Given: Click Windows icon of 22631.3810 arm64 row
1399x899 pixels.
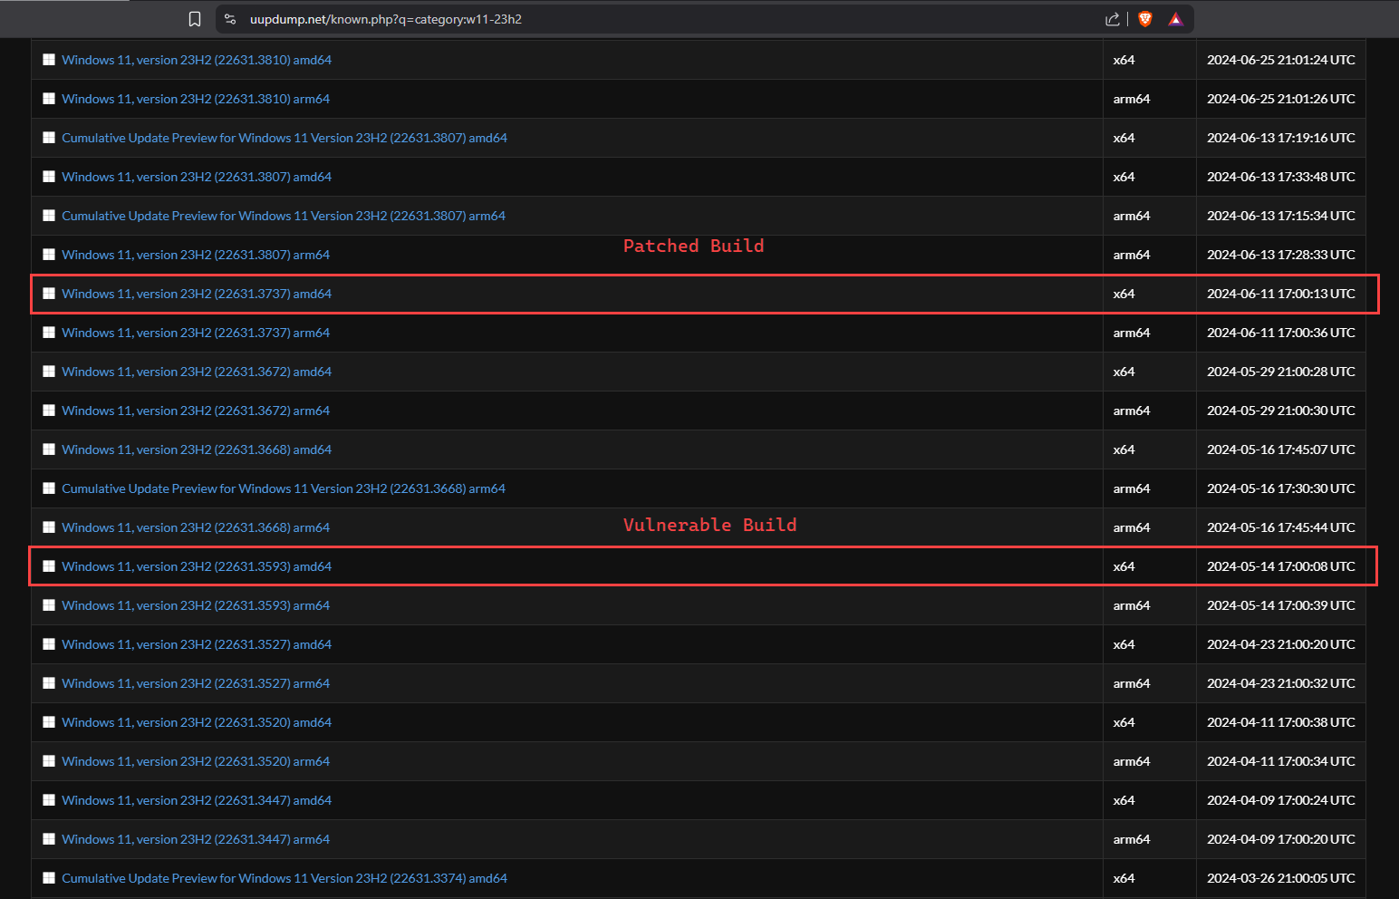Looking at the screenshot, I should point(49,99).
